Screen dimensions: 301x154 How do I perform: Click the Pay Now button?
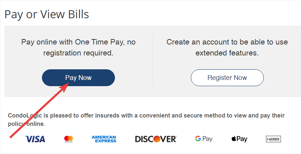pyautogui.click(x=78, y=78)
